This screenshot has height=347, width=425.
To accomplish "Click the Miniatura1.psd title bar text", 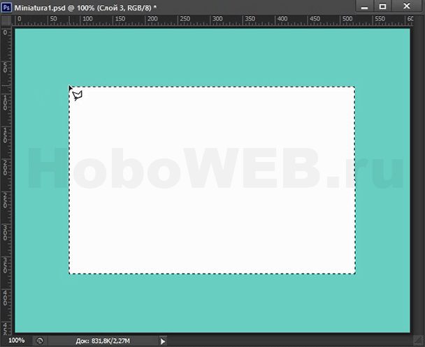I will pyautogui.click(x=85, y=8).
